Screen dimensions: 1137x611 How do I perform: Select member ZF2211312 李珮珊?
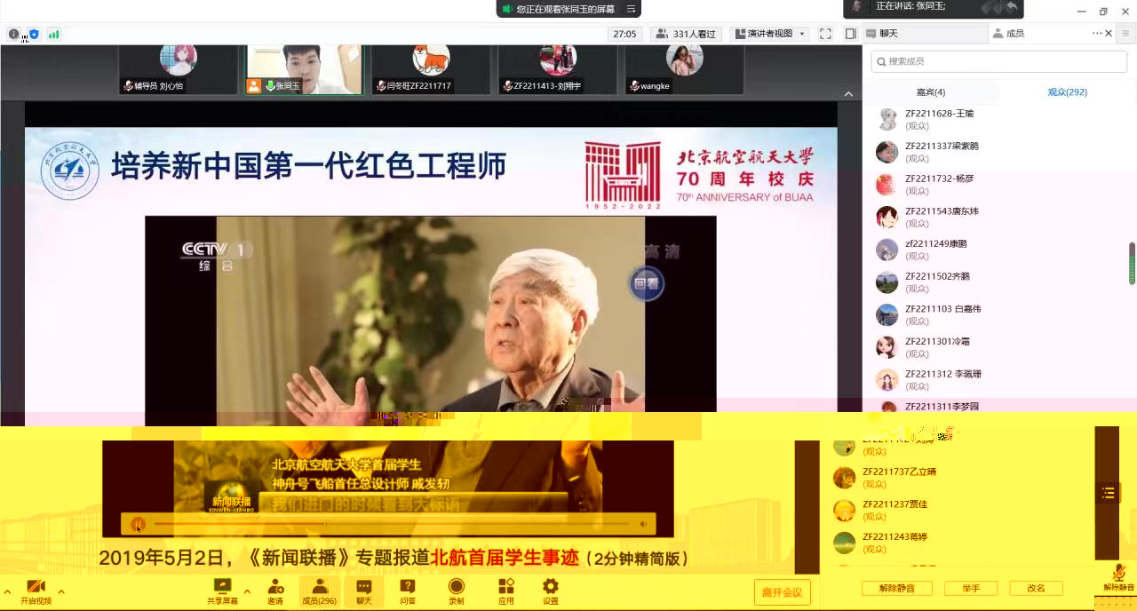tap(995, 380)
